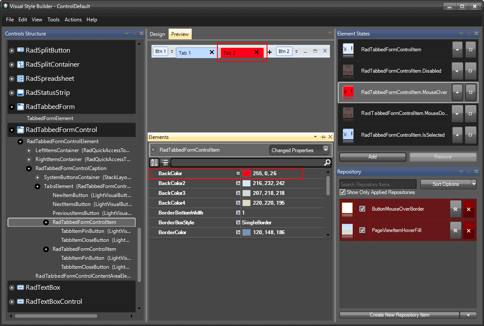The height and width of the screenshot is (326, 484).
Task: Click Create New Repository Item button
Action: [399, 315]
